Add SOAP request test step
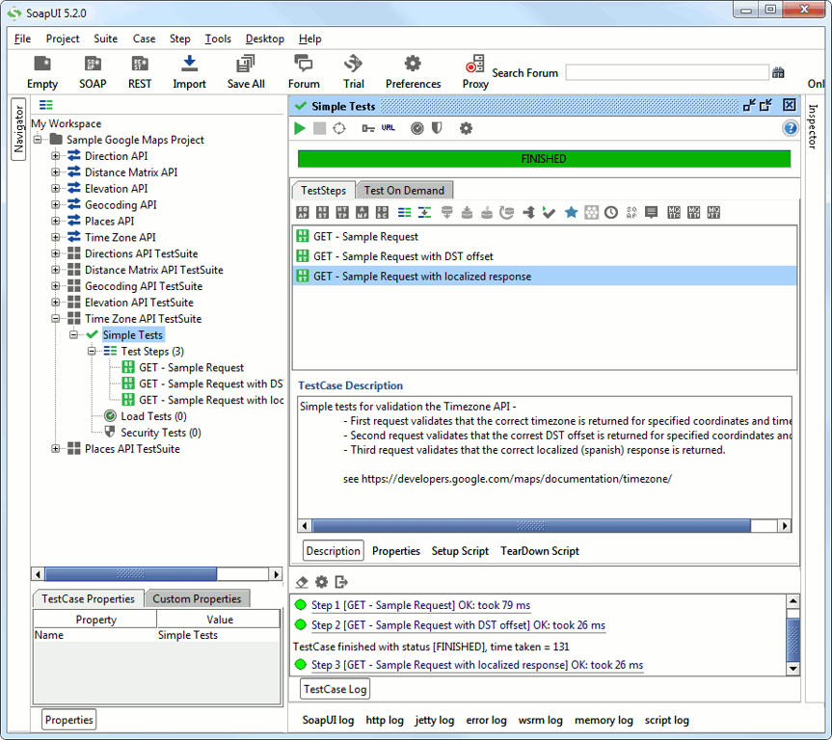This screenshot has width=832, height=740. 303,213
